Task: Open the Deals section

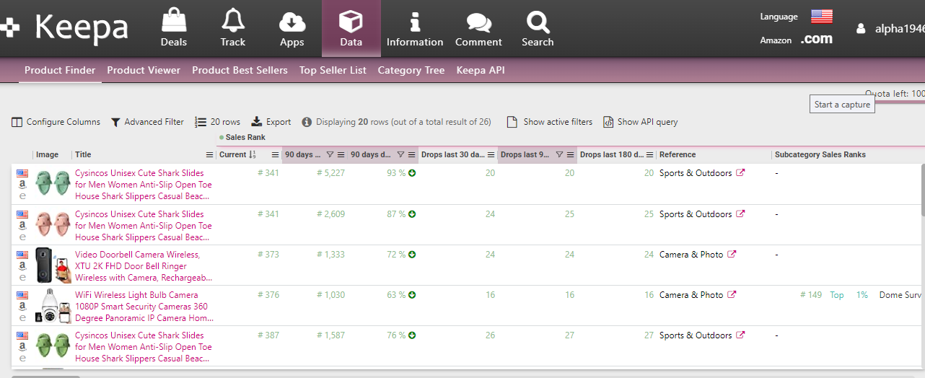Action: pyautogui.click(x=173, y=28)
